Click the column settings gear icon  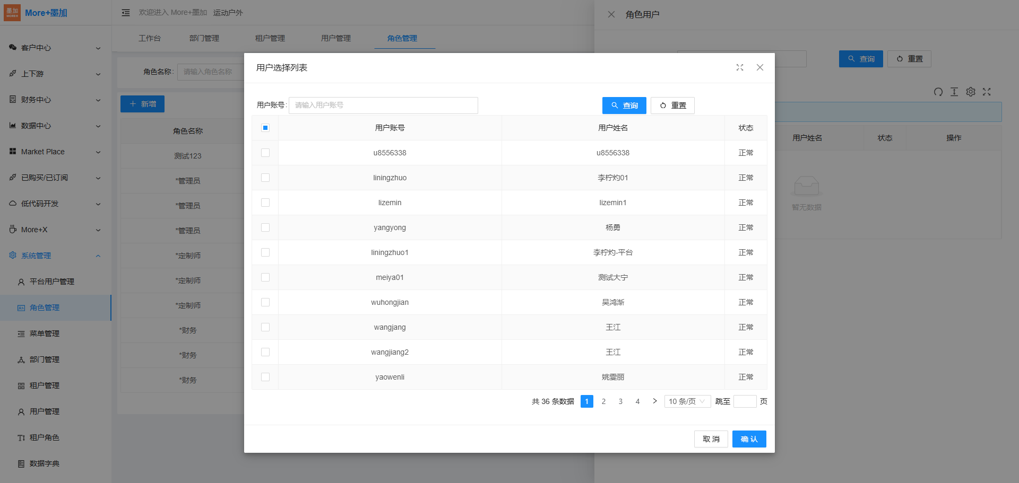click(970, 92)
